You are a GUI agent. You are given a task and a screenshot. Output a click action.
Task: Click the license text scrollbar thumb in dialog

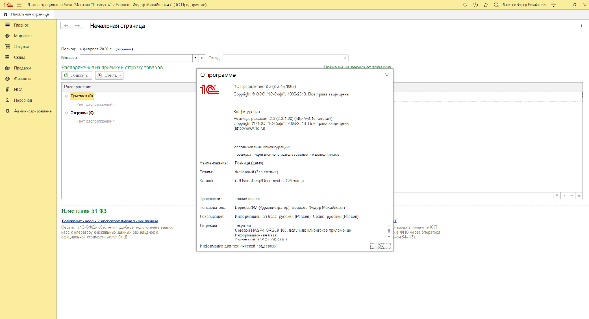(389, 231)
